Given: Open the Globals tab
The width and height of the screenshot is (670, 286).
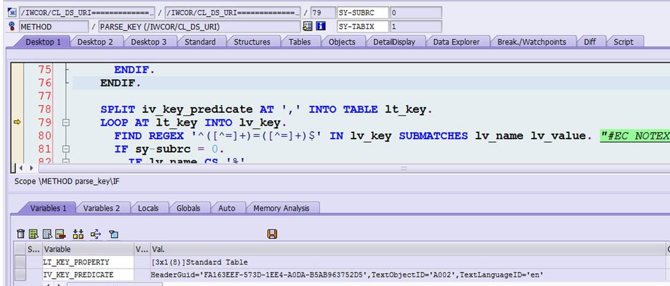Looking at the screenshot, I should (x=188, y=209).
